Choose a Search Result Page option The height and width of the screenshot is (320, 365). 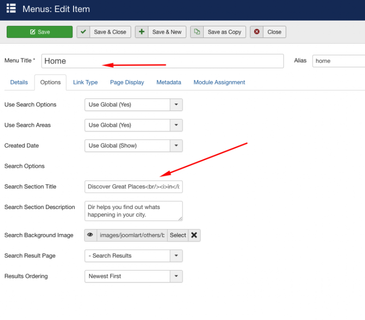(134, 256)
